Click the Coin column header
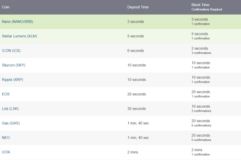Viewport: 241px width, 160px height. [x=6, y=7]
